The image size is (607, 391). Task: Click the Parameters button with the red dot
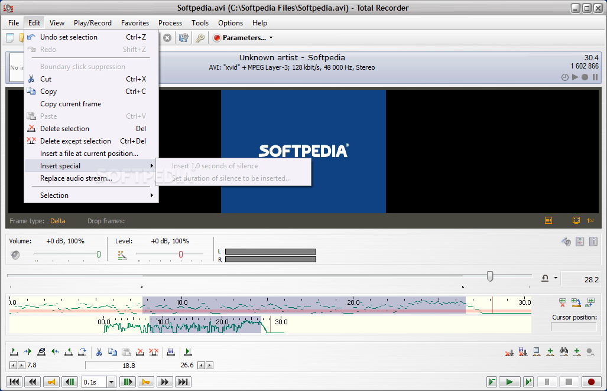[x=239, y=38]
